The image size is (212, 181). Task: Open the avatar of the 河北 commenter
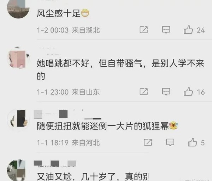coord(18,118)
